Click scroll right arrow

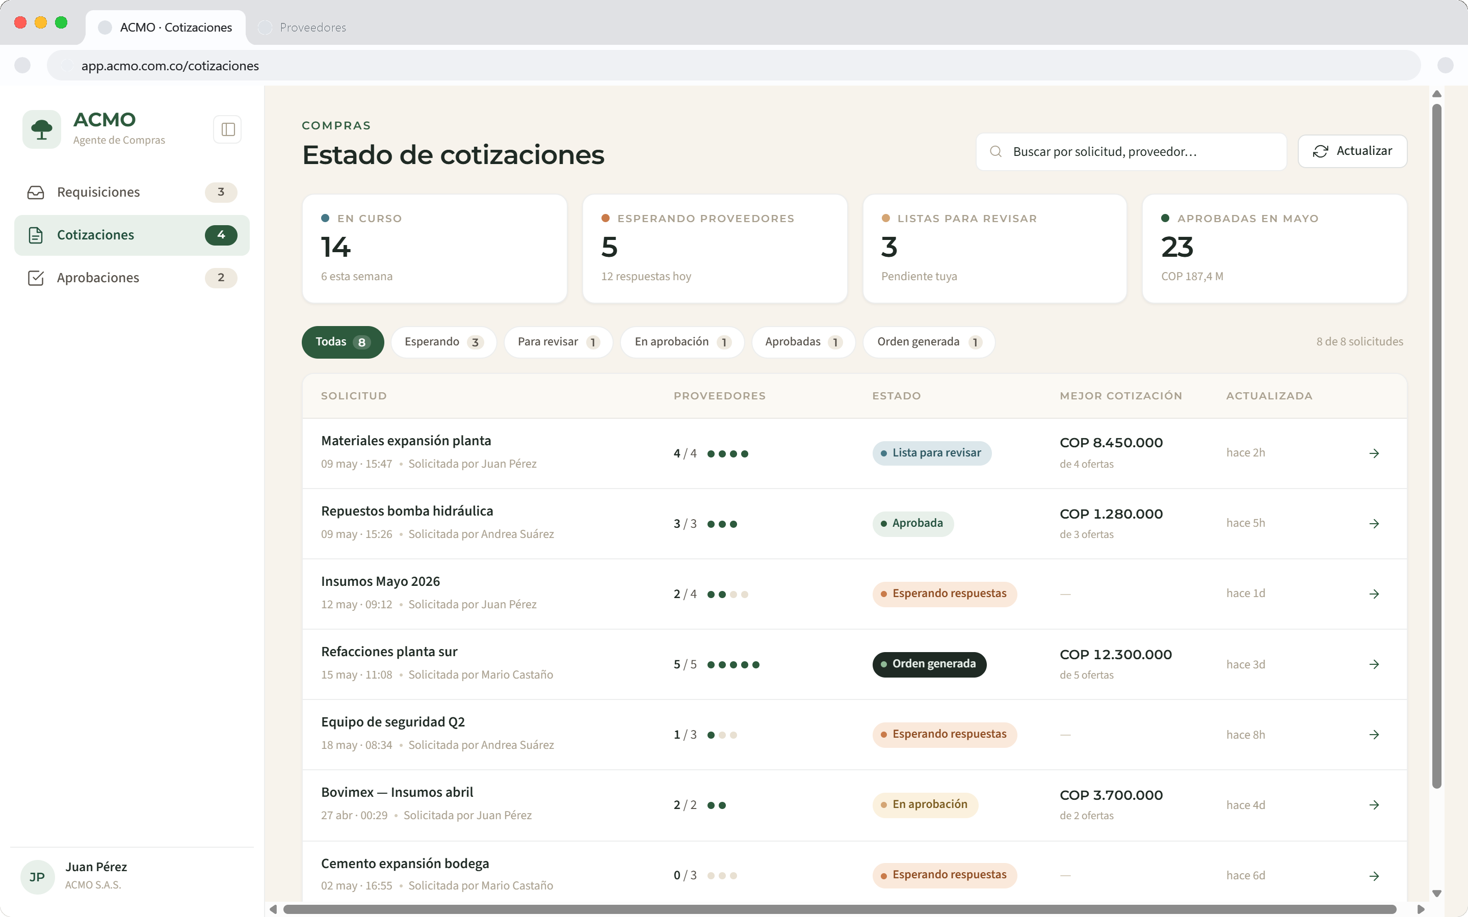pyautogui.click(x=1420, y=909)
